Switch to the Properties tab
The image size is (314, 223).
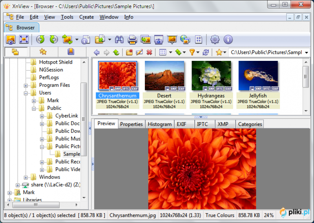131,124
